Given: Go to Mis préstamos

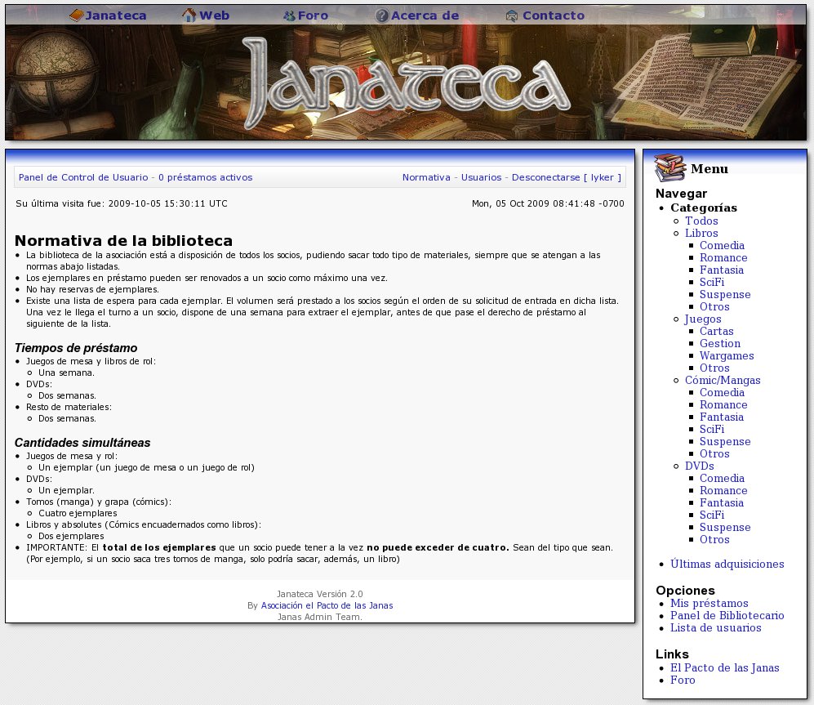Looking at the screenshot, I should 709,604.
